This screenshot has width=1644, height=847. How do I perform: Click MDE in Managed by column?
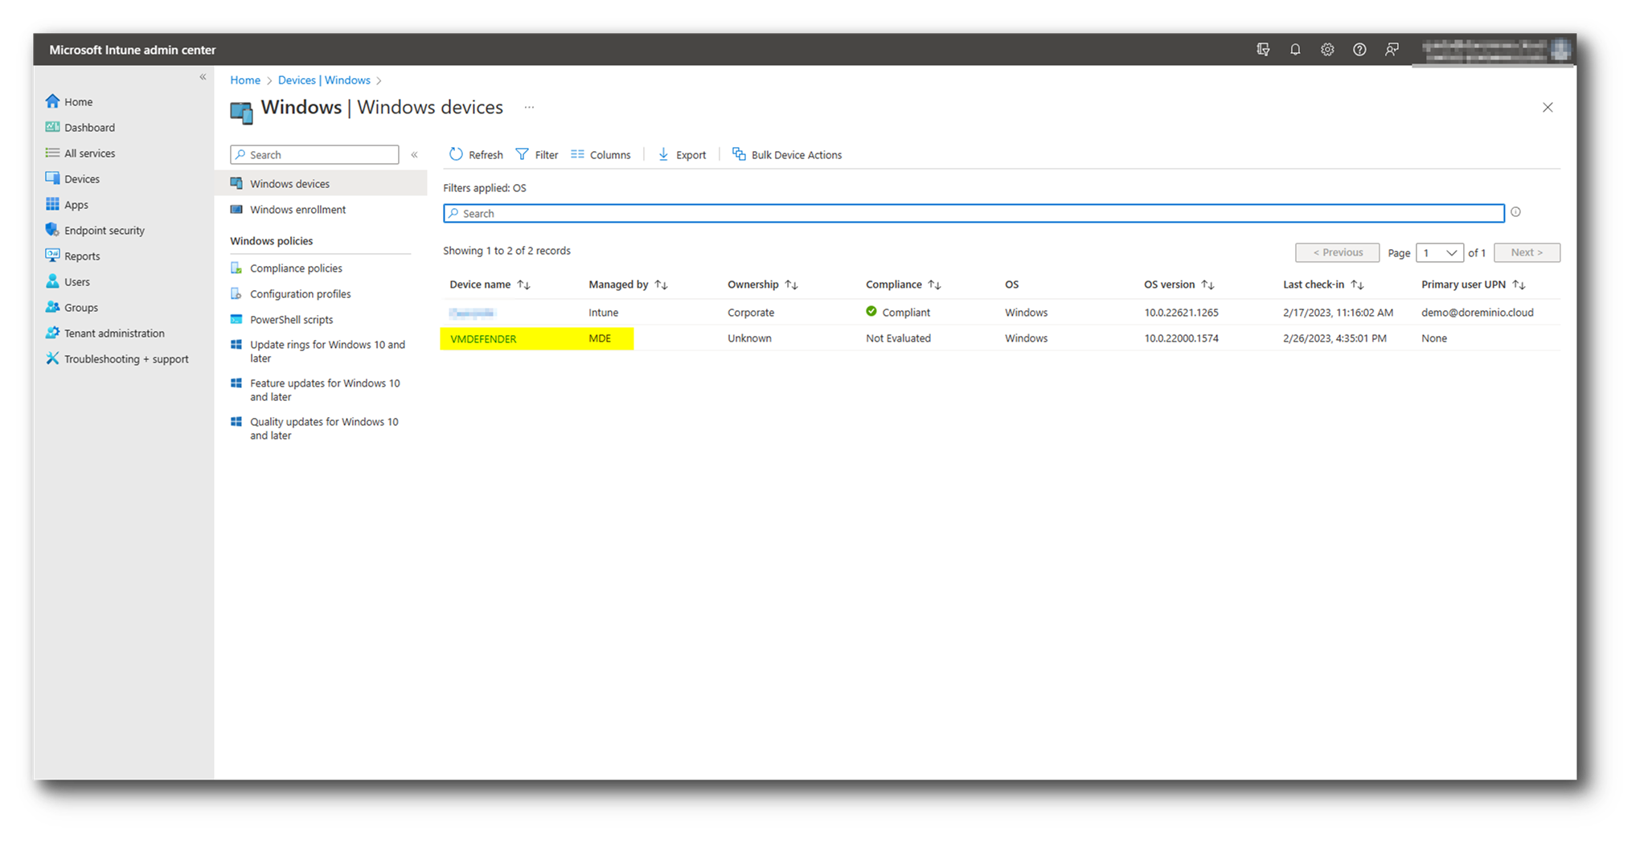click(x=600, y=338)
